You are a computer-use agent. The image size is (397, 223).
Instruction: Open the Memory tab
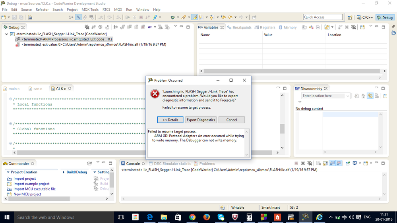pyautogui.click(x=288, y=27)
